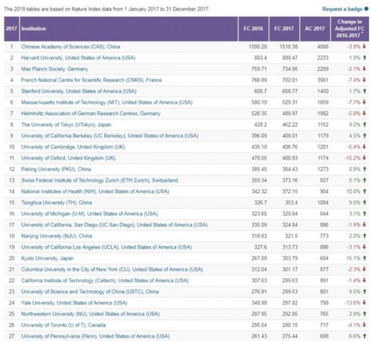Screen dimensions: 371x341
Task: Open the Stanford University link
Action: [x=79, y=91]
